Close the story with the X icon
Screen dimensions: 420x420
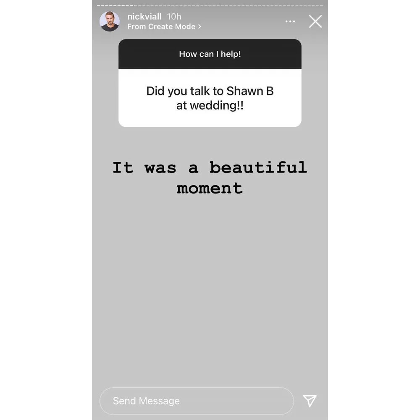click(x=315, y=21)
